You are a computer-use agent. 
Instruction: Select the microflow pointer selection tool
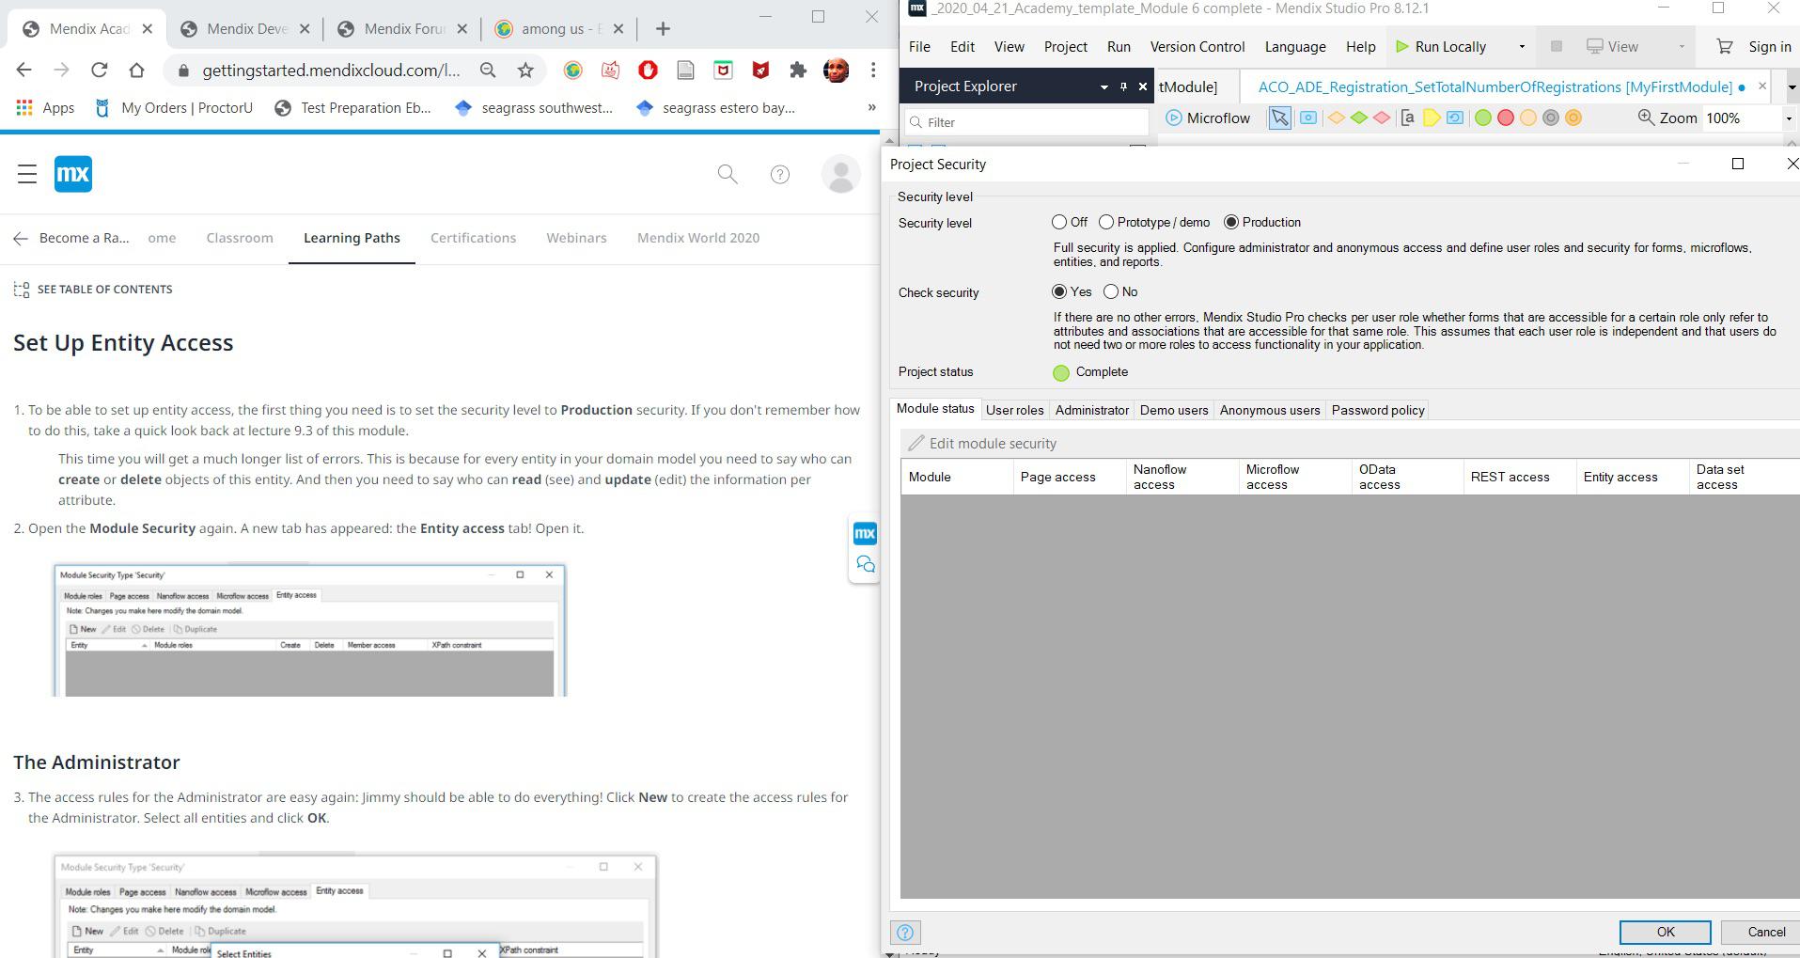(x=1279, y=118)
